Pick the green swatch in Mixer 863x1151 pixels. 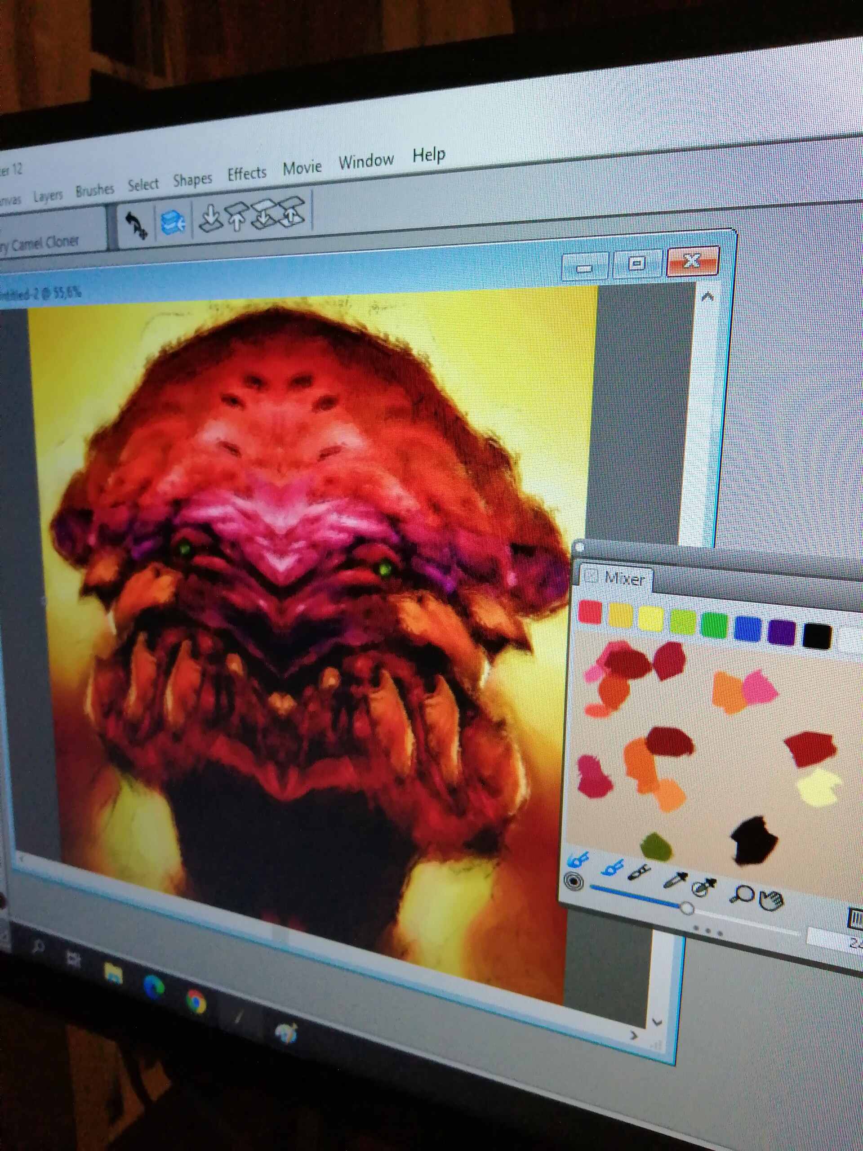[x=714, y=625]
